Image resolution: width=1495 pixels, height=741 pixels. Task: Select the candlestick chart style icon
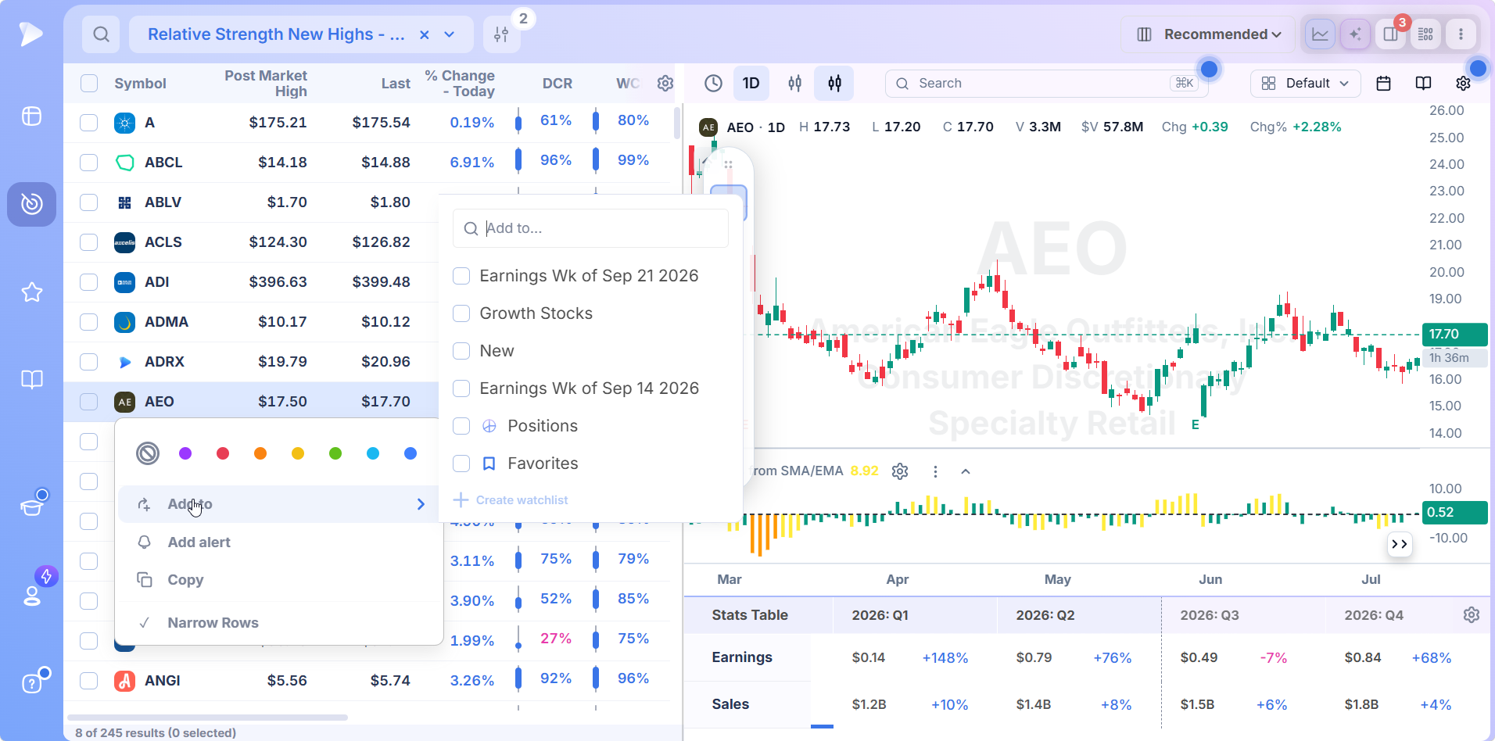pos(834,83)
